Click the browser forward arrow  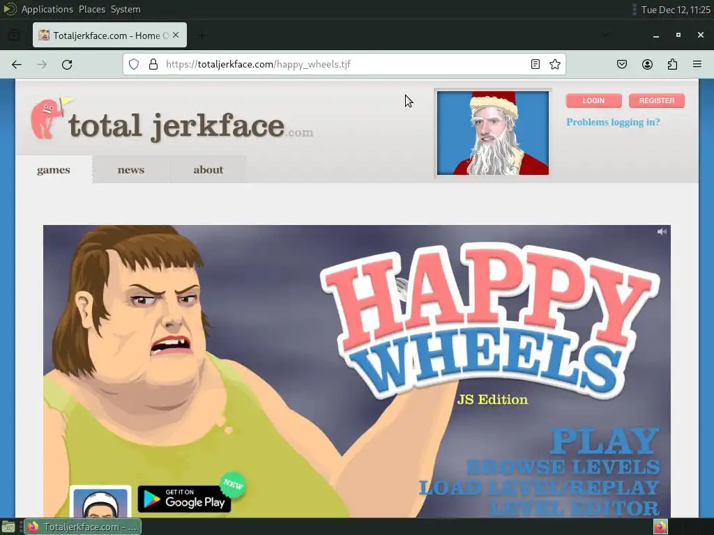[x=42, y=65]
